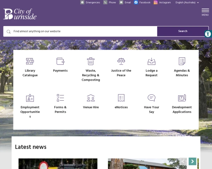Screen dimensions: 212x169
Task: Click the City of Burnside logo
Action: [20, 14]
